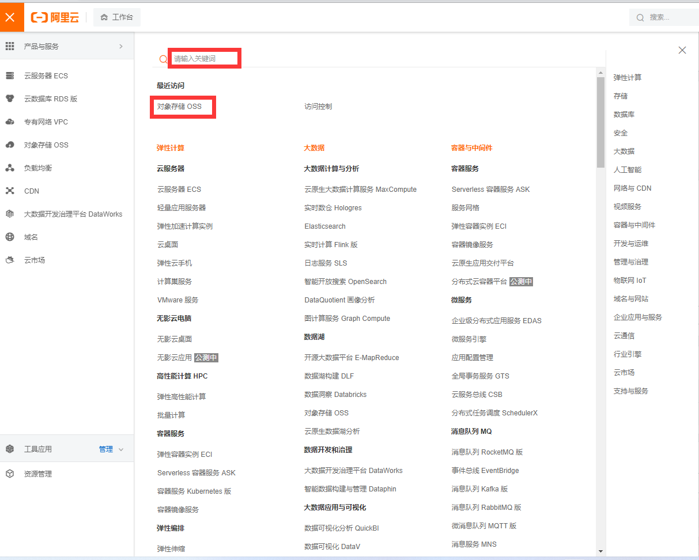Expand the 工具应用 dropdown chevron
Image resolution: width=699 pixels, height=560 pixels.
(121, 449)
